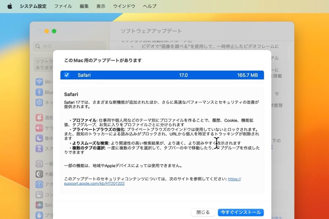The image size is (329, 219).
Task: Open the ヘルプ menu in the menu bar
Action: [x=149, y=6]
